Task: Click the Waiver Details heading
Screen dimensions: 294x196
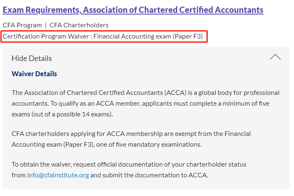Action: pos(34,74)
